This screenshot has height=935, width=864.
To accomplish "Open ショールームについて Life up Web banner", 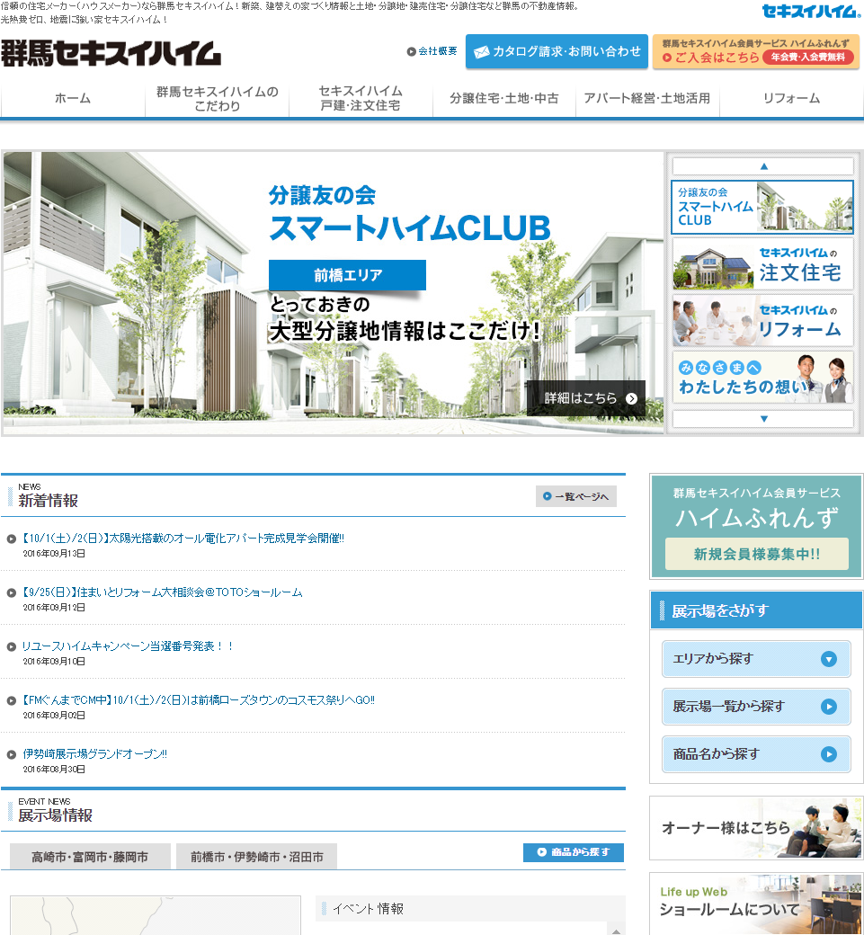I will [x=756, y=904].
